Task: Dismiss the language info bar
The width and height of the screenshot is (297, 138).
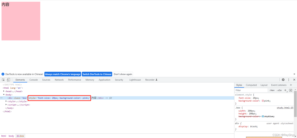Action: pos(294,74)
